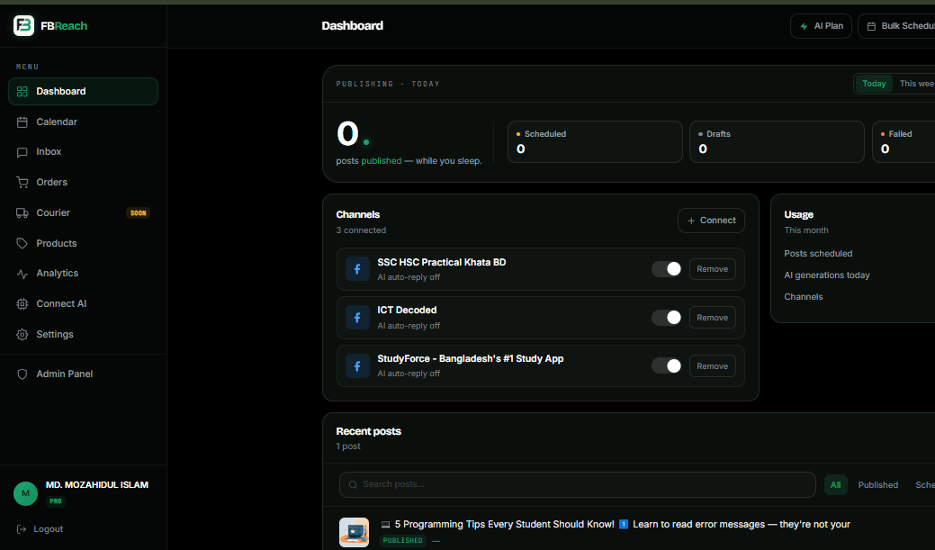Click Facebook icon for SSC HSC Practical Khata BD
935x550 pixels.
coord(357,269)
